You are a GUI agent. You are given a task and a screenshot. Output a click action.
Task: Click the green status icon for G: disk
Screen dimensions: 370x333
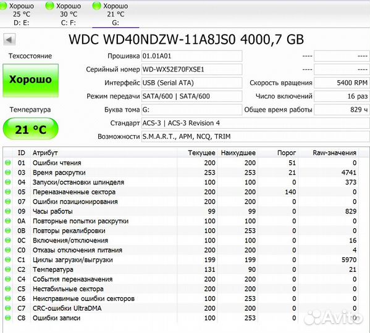96,6
